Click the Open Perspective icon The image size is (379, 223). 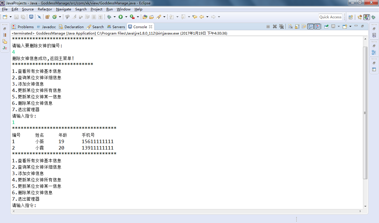351,17
